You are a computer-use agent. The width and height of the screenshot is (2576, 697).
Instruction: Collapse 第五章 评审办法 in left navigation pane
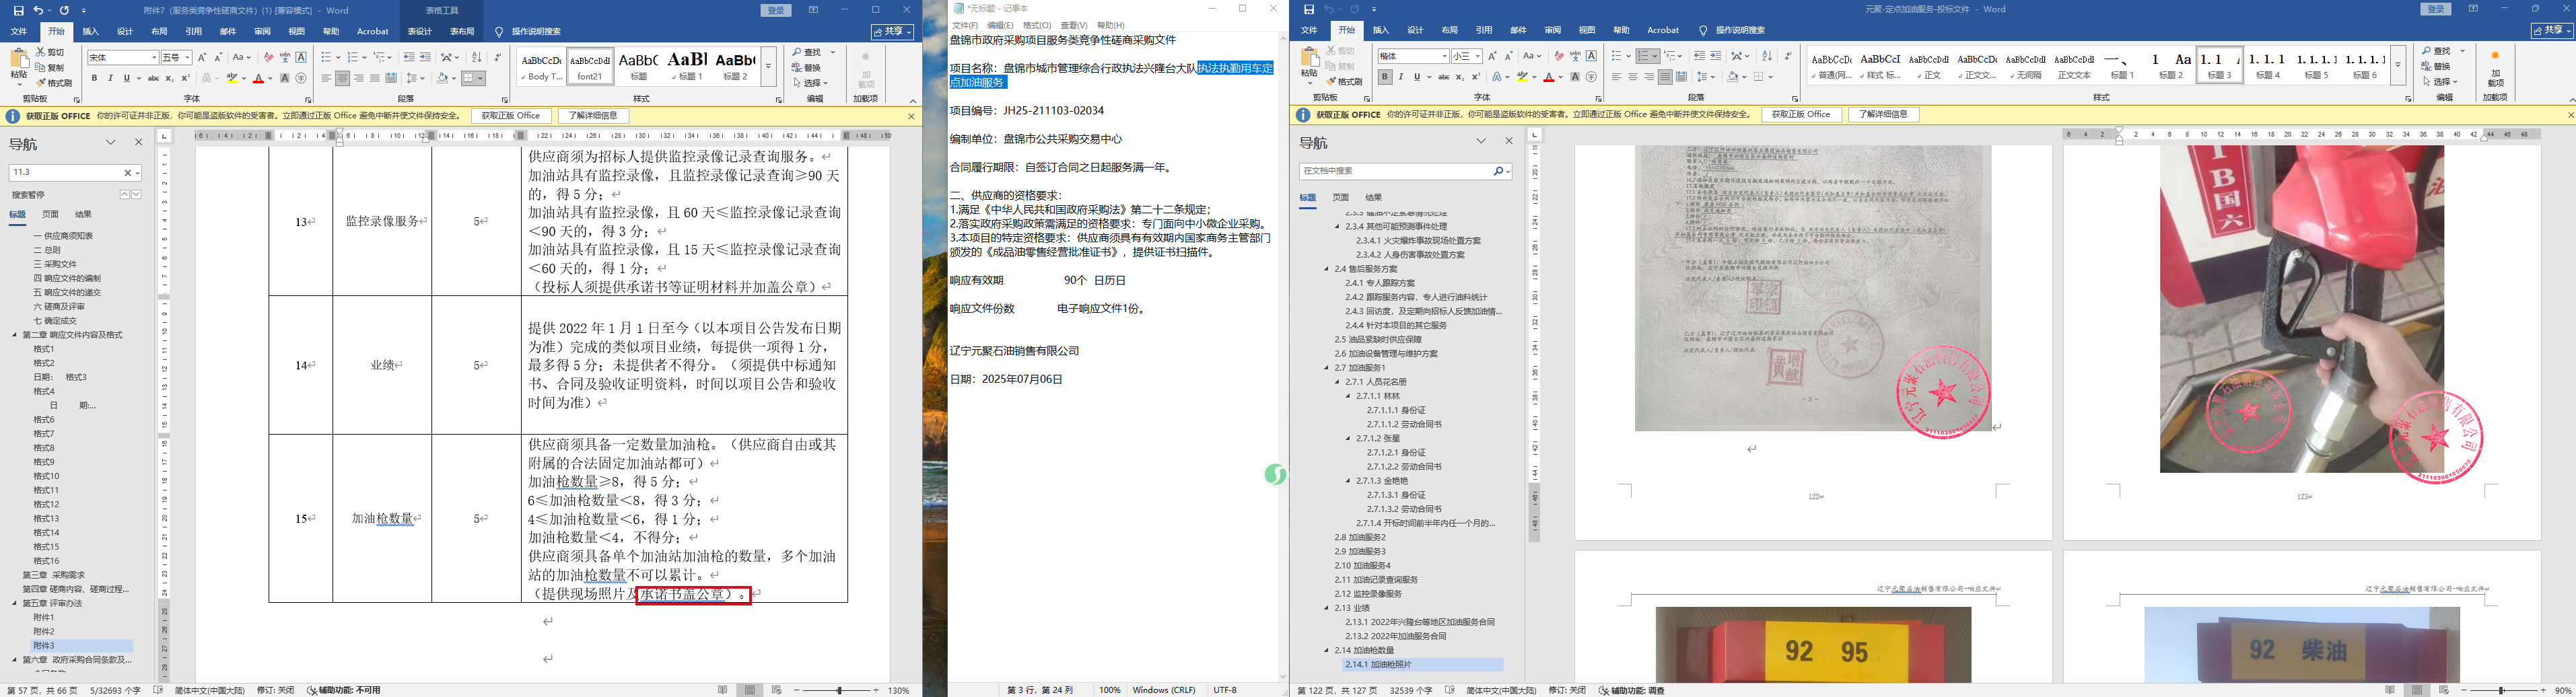[15, 603]
